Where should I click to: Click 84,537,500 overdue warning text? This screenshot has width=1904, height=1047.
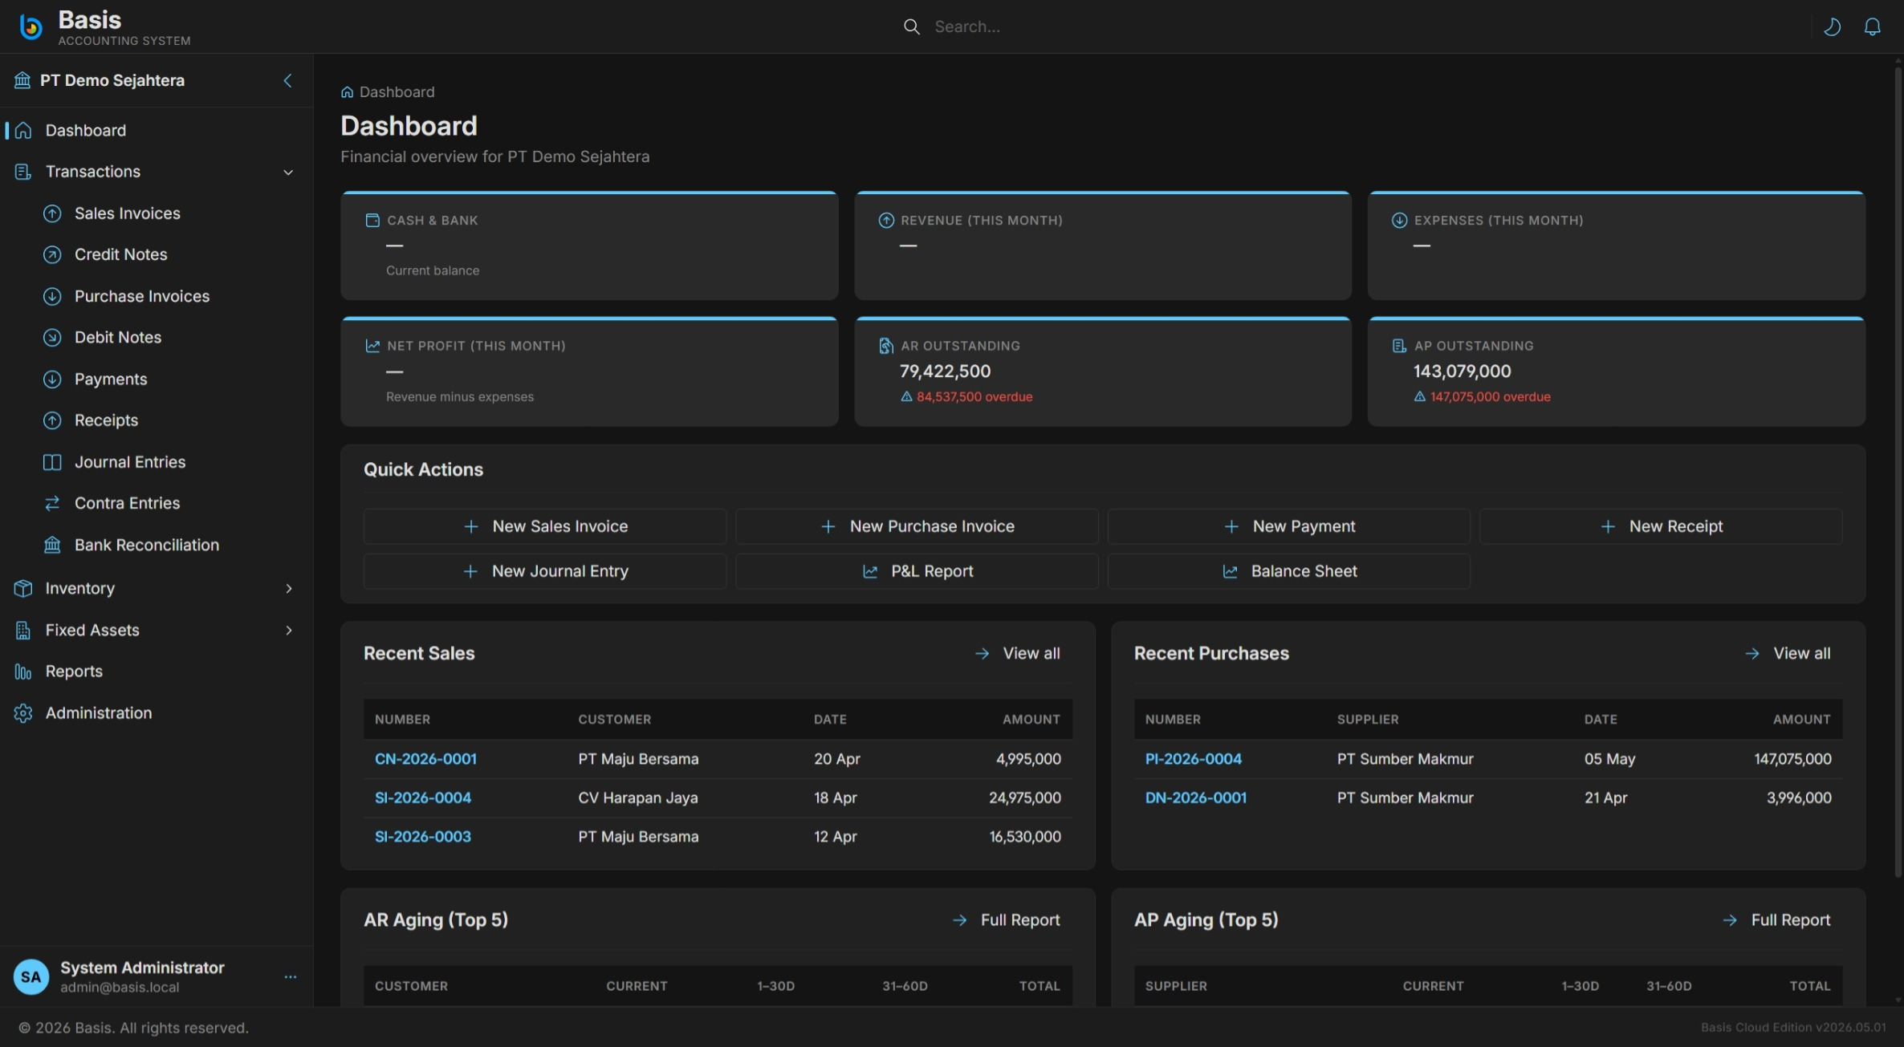pyautogui.click(x=974, y=396)
